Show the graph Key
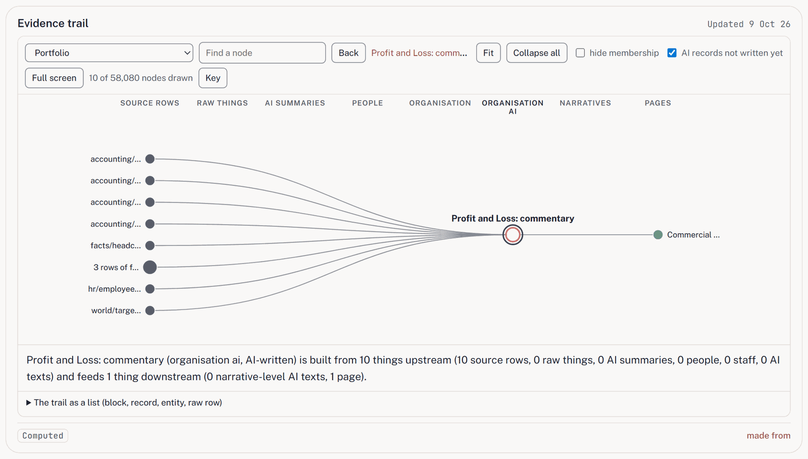Image resolution: width=808 pixels, height=459 pixels. [x=213, y=78]
